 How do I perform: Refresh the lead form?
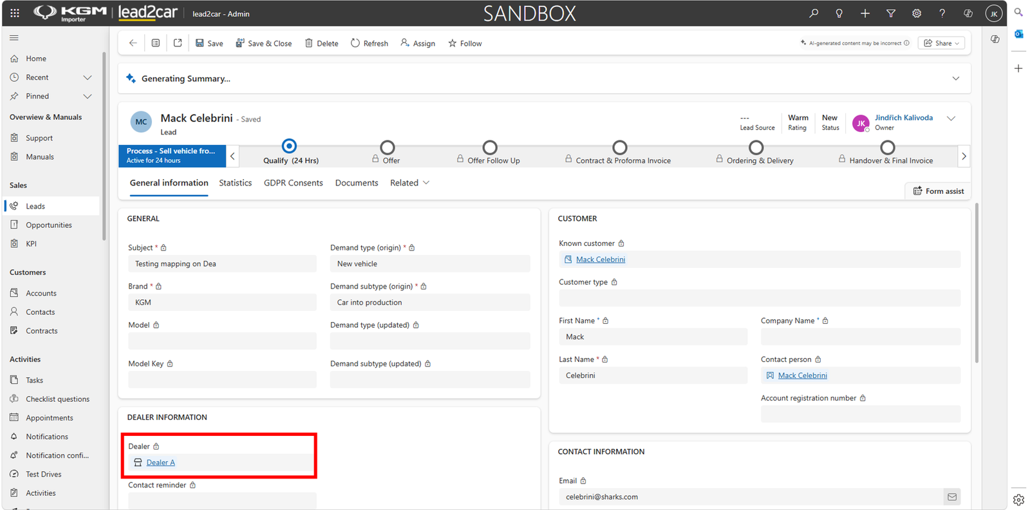pos(370,43)
